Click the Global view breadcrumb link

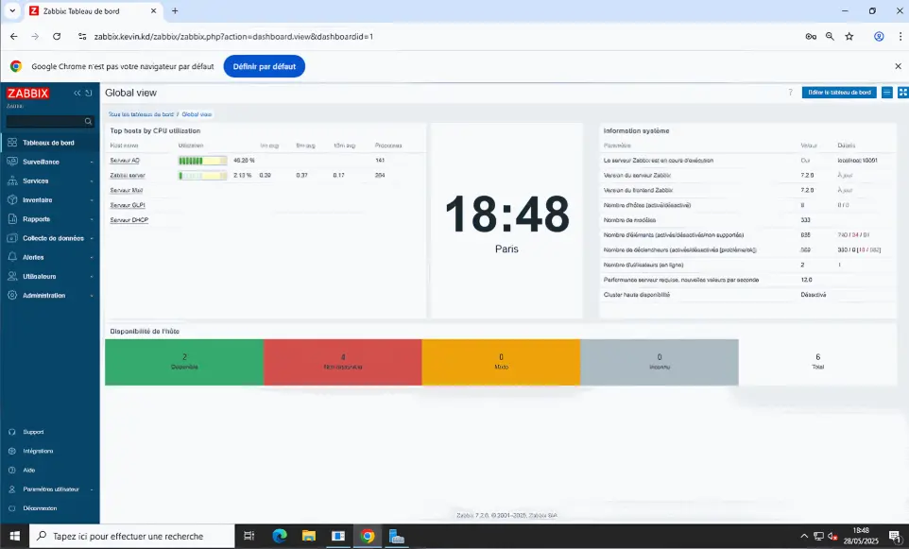coord(197,114)
